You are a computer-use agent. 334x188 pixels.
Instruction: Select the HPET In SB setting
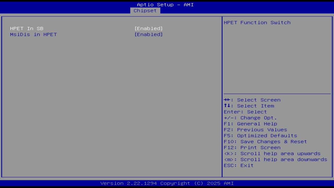[26, 28]
